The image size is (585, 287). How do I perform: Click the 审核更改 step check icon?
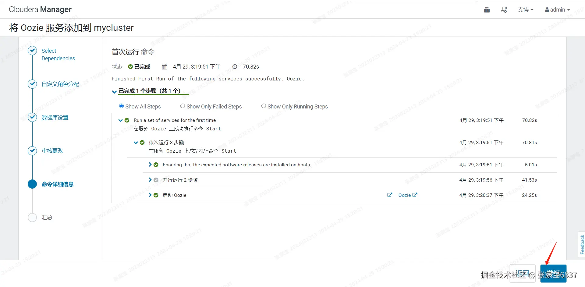pos(32,151)
